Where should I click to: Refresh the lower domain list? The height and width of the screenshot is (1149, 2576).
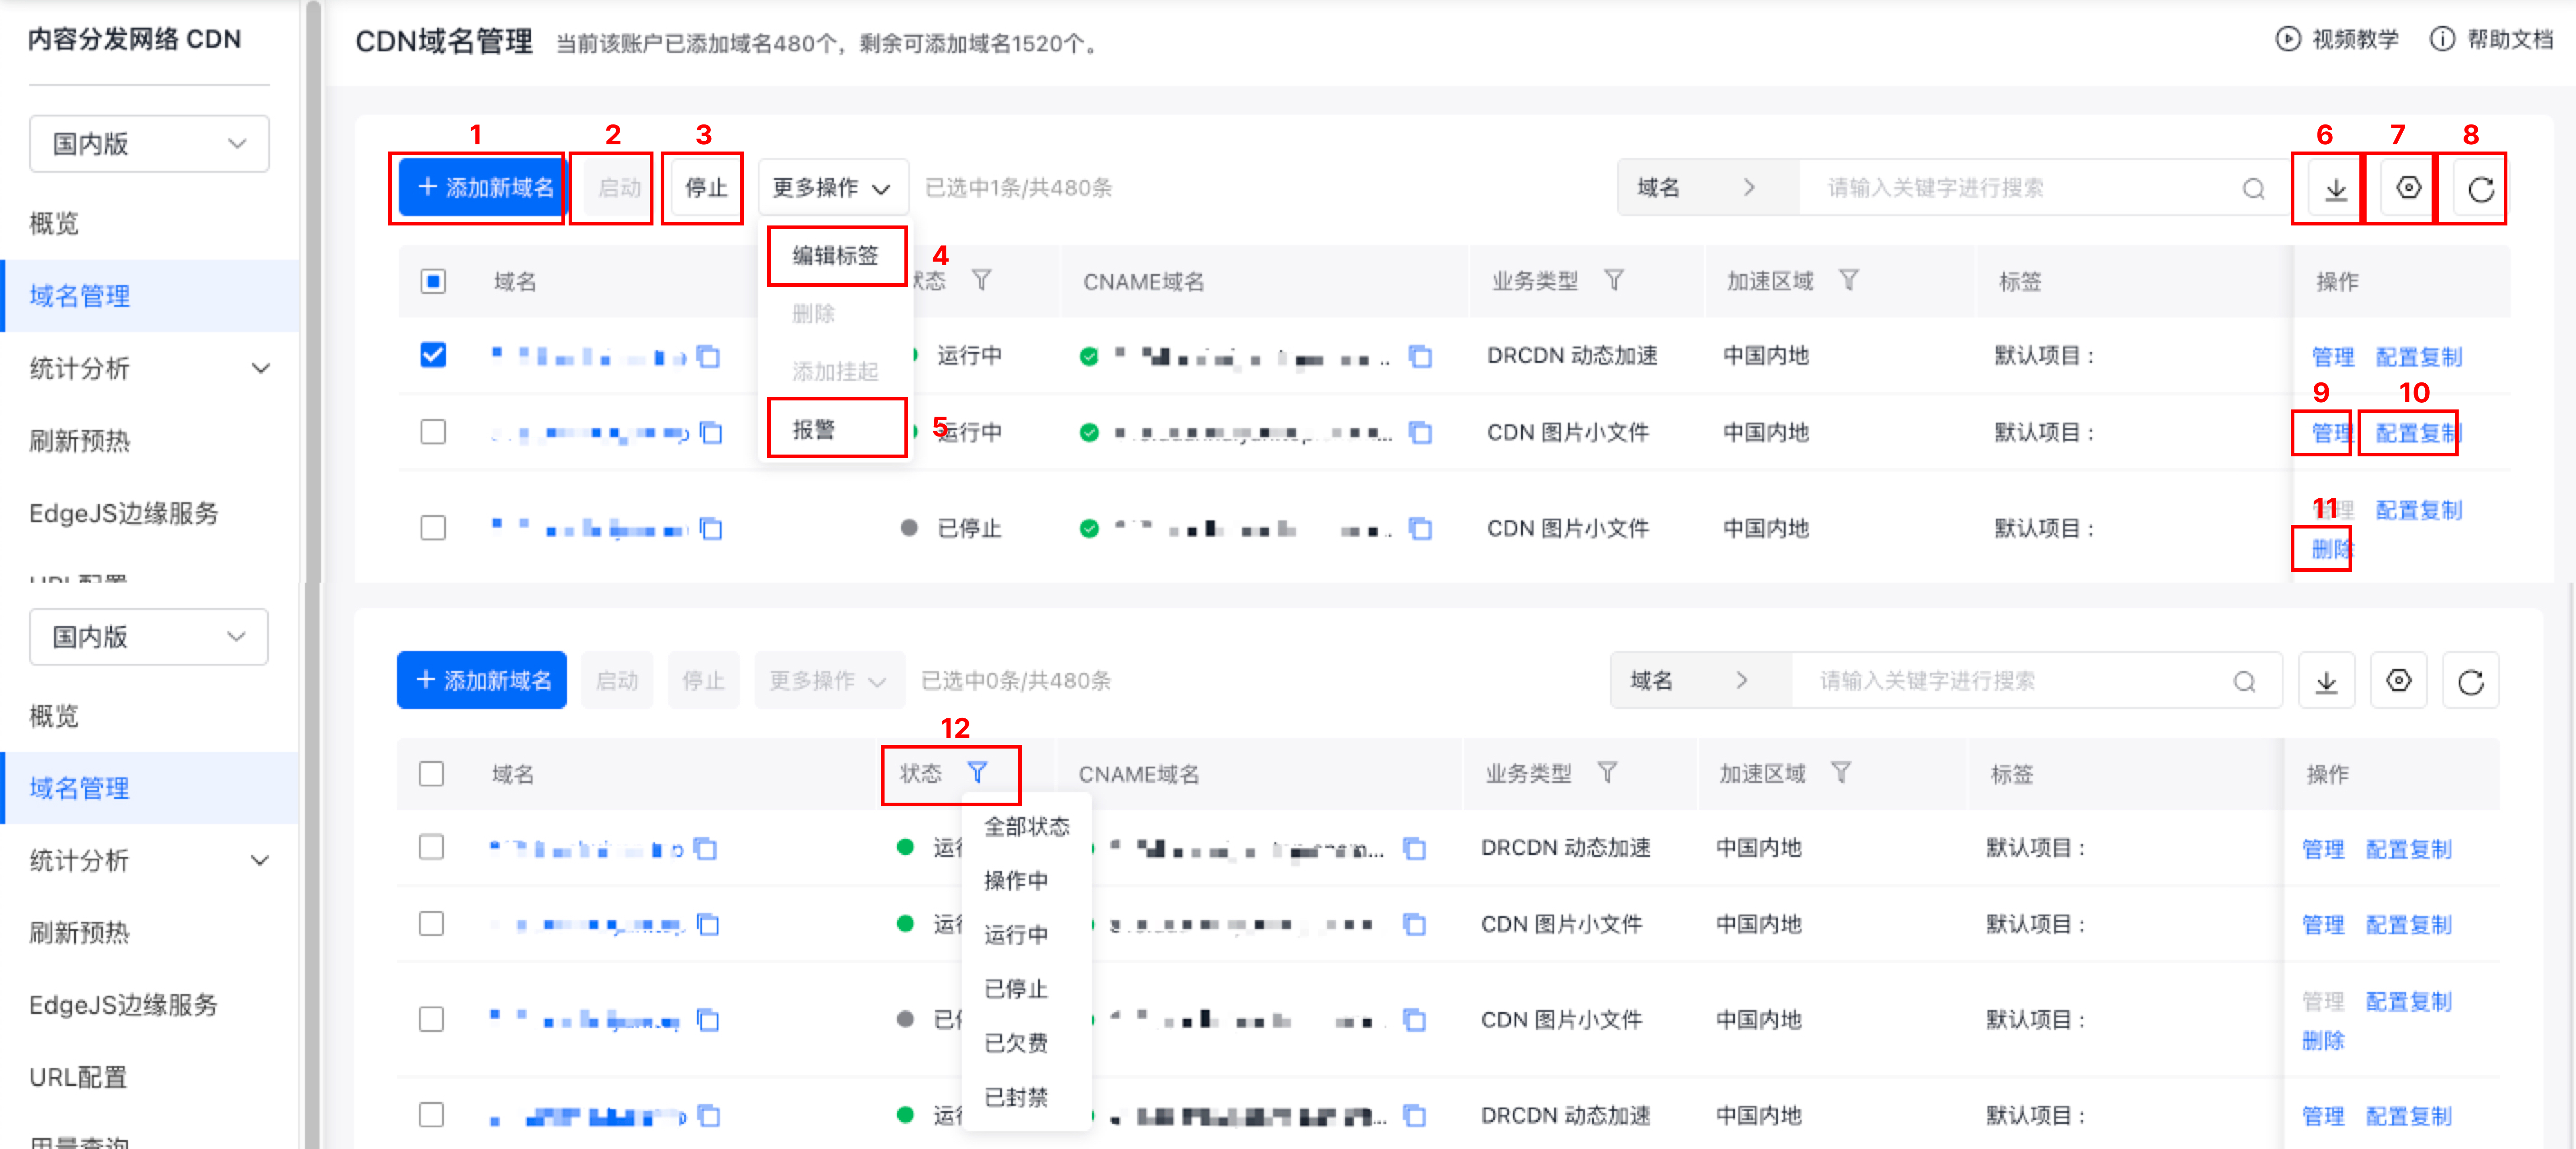(x=2471, y=681)
